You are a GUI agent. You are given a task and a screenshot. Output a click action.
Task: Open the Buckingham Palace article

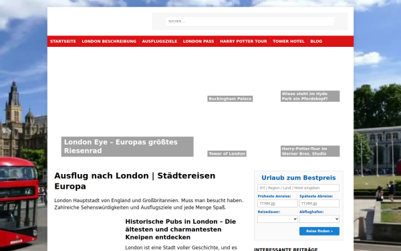click(x=230, y=98)
